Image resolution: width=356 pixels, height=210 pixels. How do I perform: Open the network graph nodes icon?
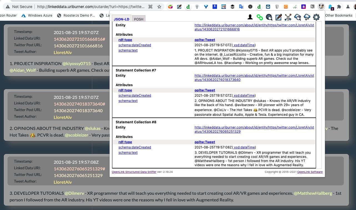coord(288,17)
